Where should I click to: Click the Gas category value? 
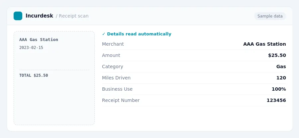(281, 67)
